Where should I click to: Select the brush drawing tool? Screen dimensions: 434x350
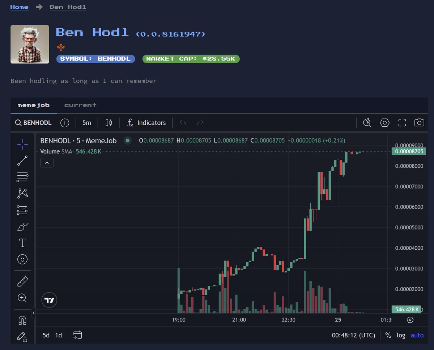(x=22, y=227)
